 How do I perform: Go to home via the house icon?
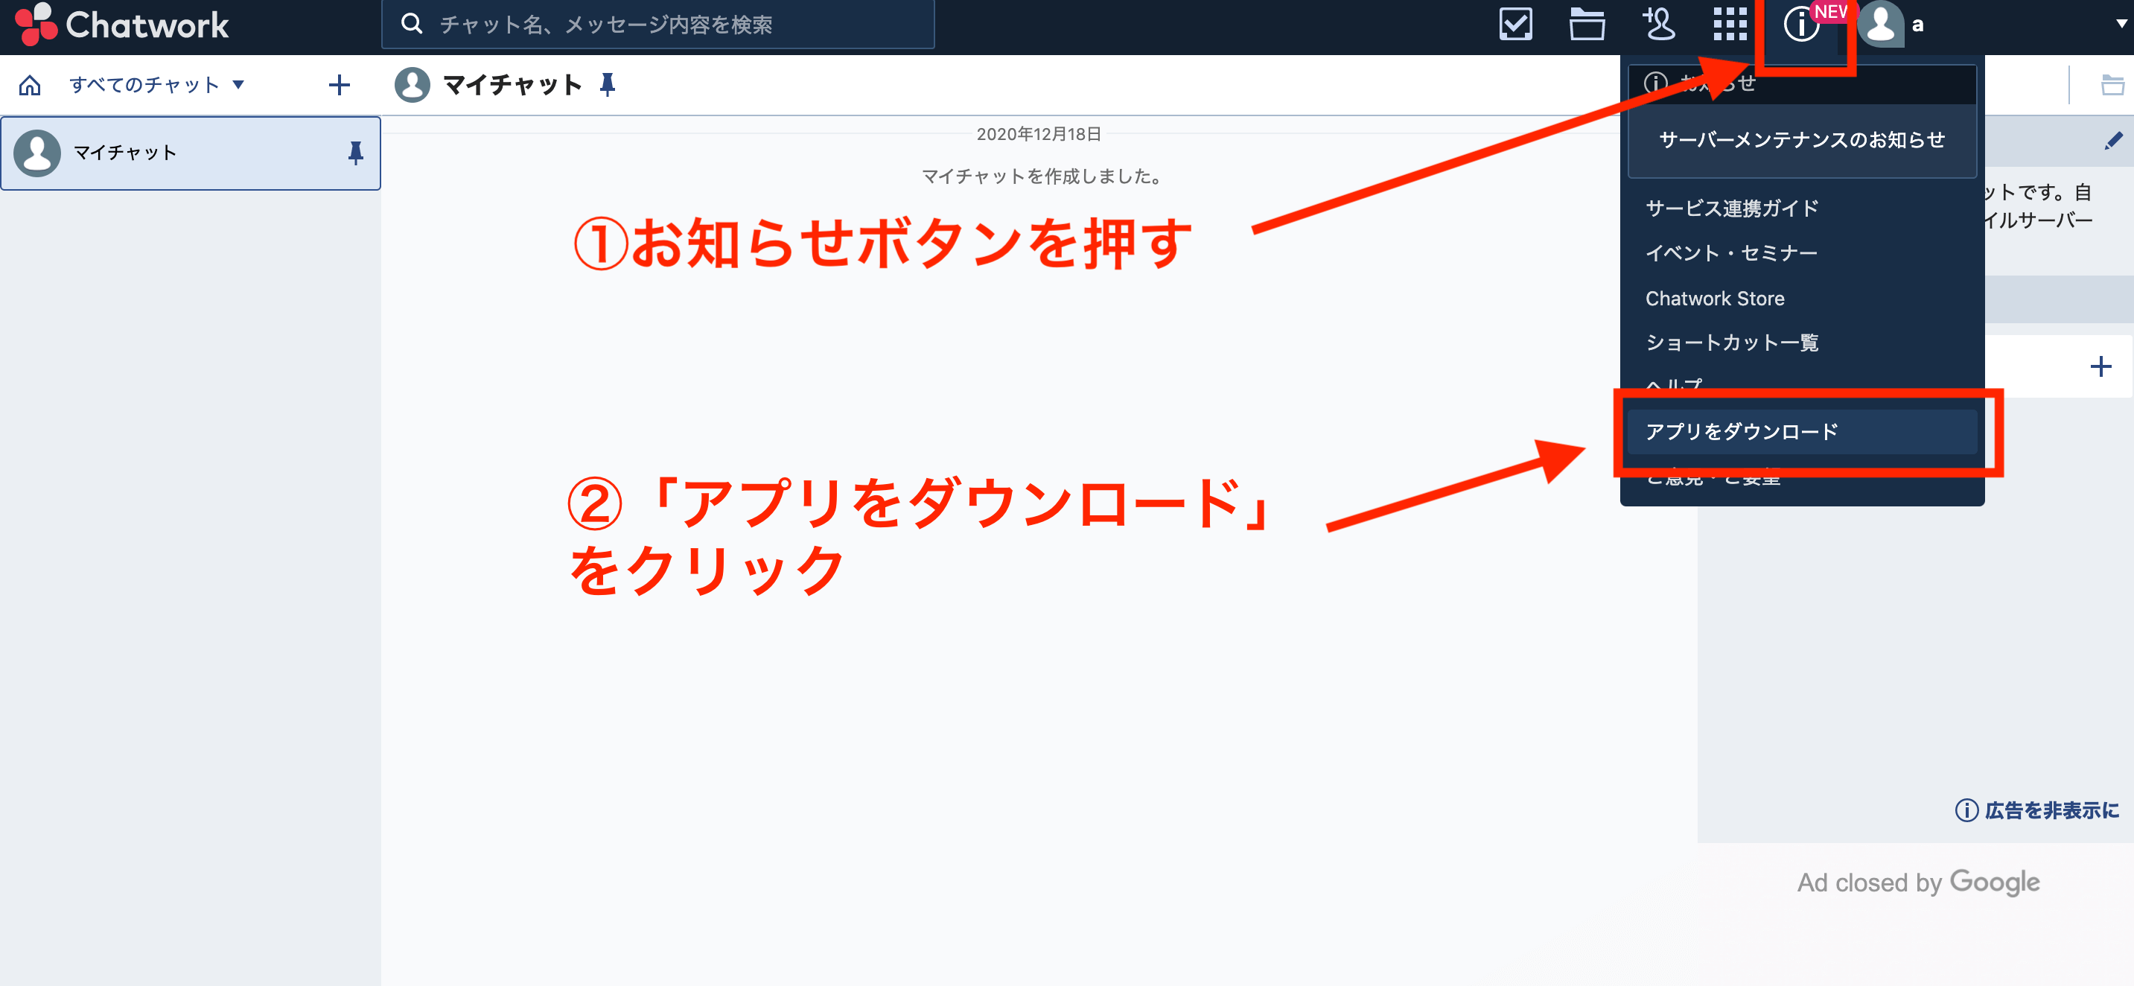pyautogui.click(x=30, y=84)
